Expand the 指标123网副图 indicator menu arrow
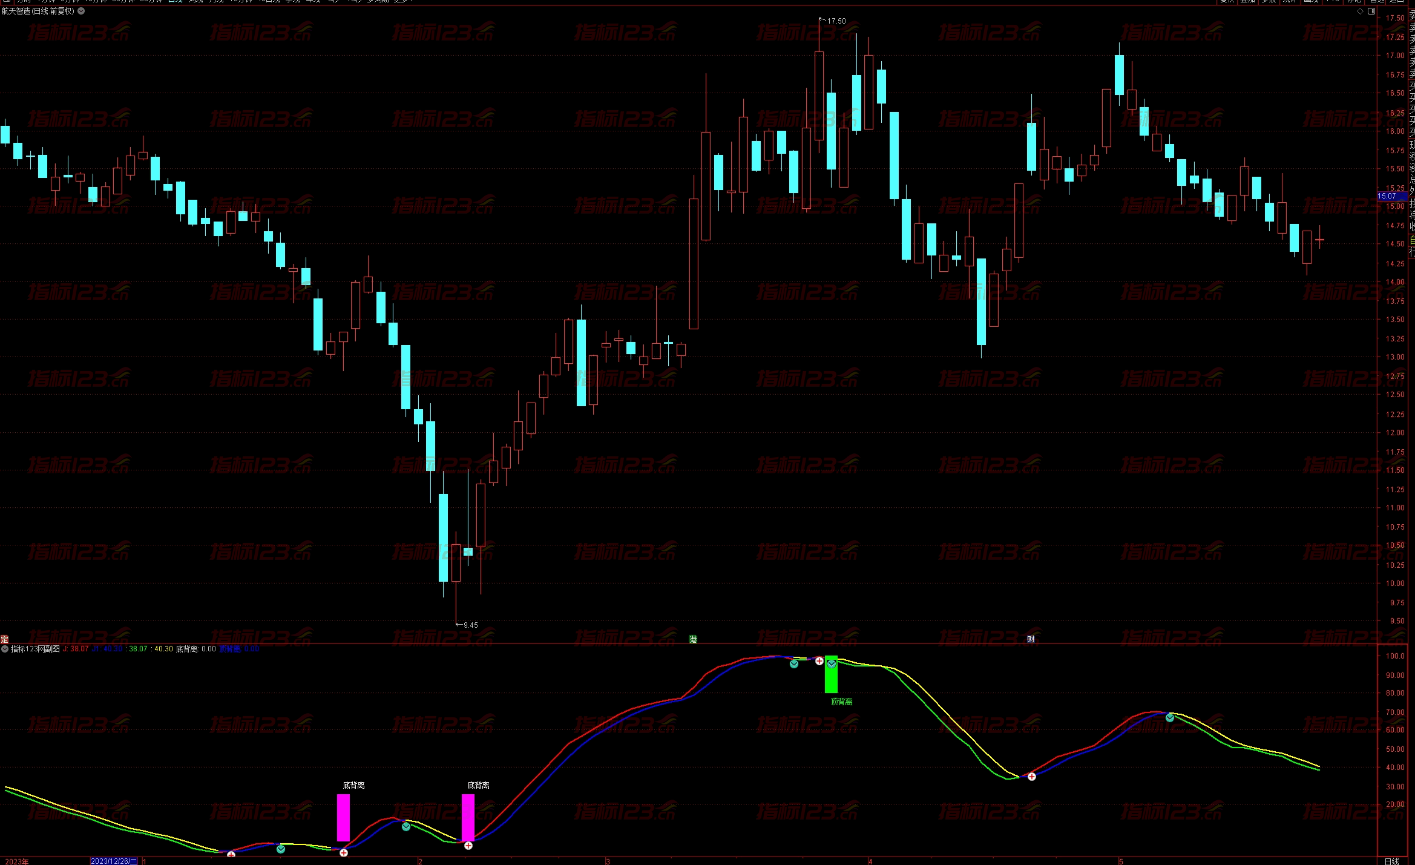This screenshot has height=865, width=1415. click(5, 649)
